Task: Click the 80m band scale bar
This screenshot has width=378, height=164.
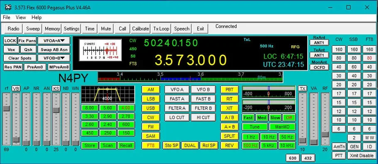Action: (190, 77)
